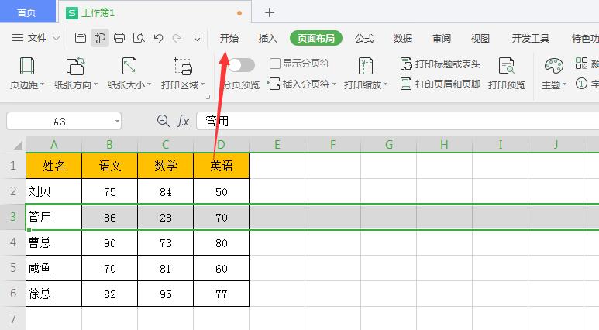Expand the 页边距 dropdown arrow

42,84
